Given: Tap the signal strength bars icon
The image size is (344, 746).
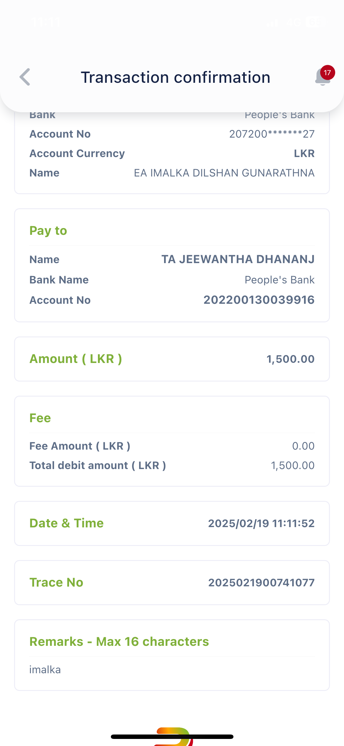Looking at the screenshot, I should [x=272, y=23].
